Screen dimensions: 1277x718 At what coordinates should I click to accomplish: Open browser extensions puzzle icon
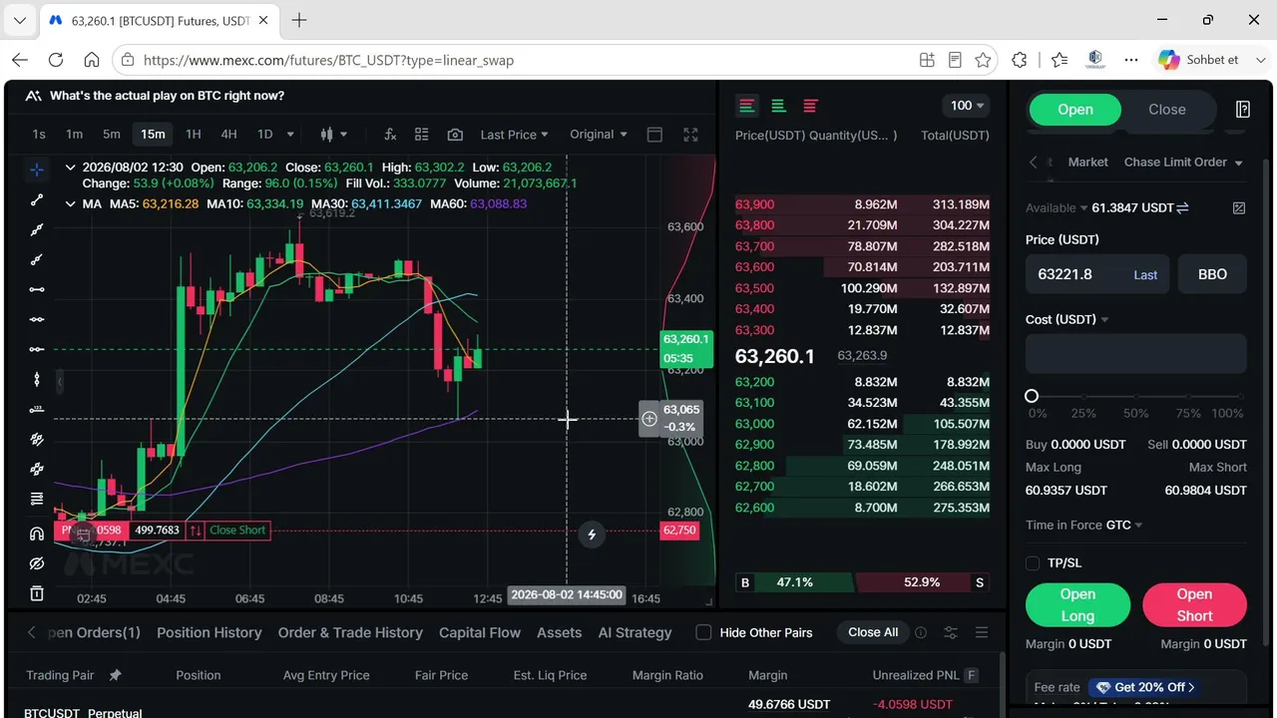[x=1019, y=60]
